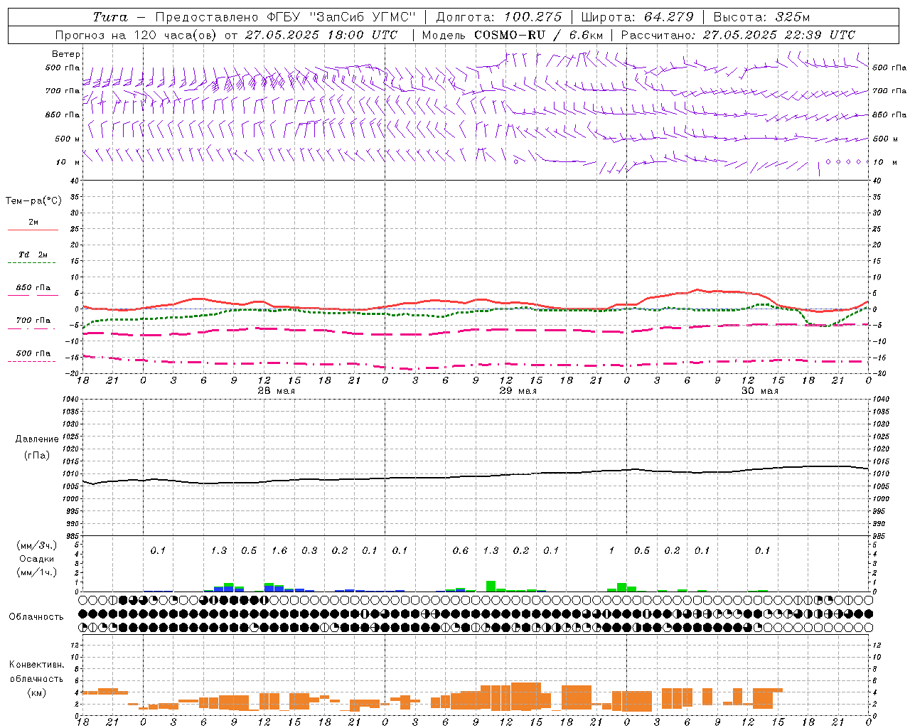910x728 pixels.
Task: Click the elevation label "Высота: 325м"
Action: 761,17
